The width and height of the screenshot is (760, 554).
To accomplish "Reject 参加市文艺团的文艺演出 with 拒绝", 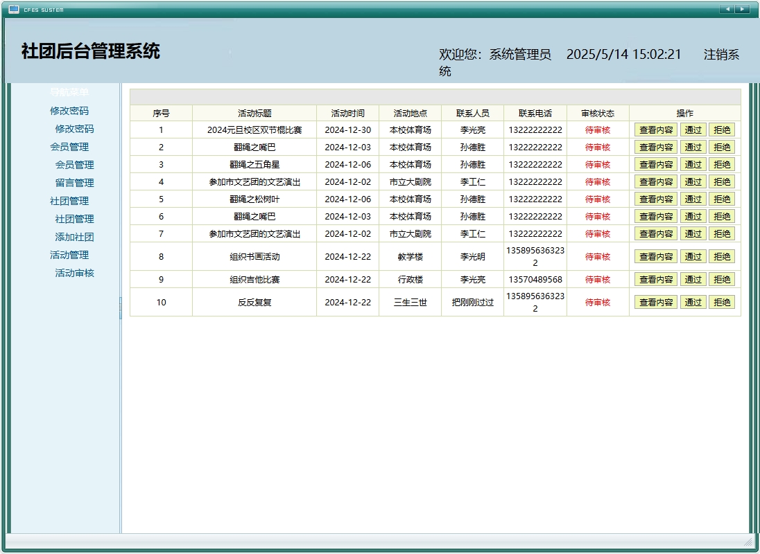I will tap(723, 181).
